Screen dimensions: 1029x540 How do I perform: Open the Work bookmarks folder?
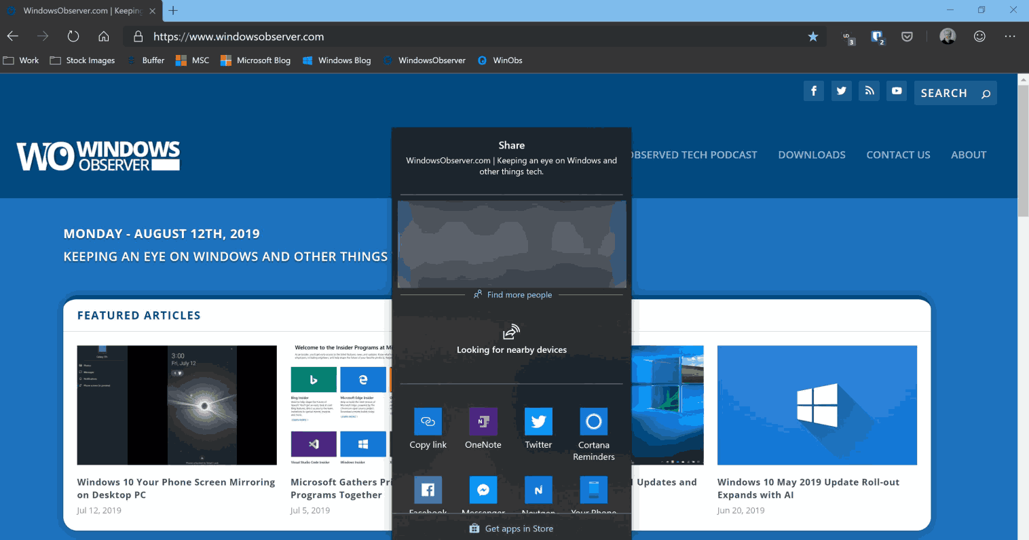coord(21,60)
